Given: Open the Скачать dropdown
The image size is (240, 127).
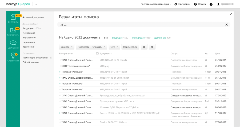Looking at the screenshot, I should (67, 47).
